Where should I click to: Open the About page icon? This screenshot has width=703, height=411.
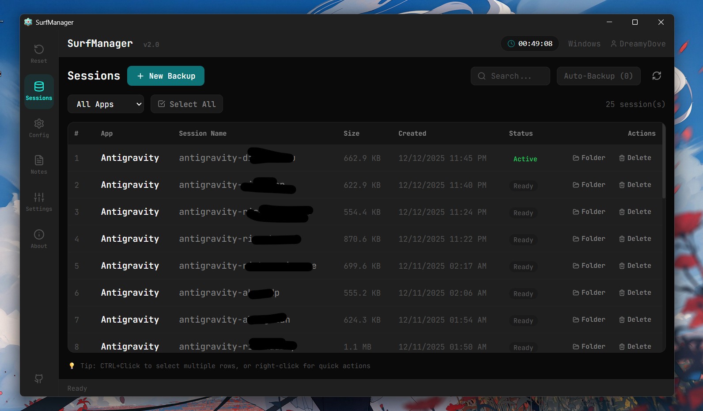[x=39, y=239]
